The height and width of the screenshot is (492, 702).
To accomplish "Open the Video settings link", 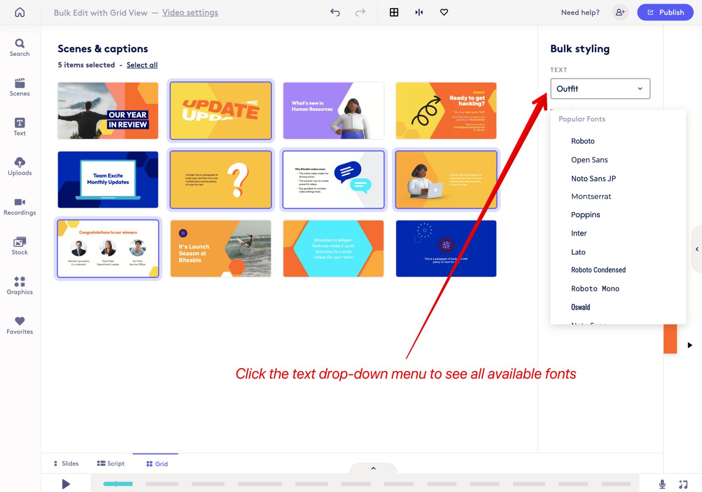I will click(x=190, y=12).
